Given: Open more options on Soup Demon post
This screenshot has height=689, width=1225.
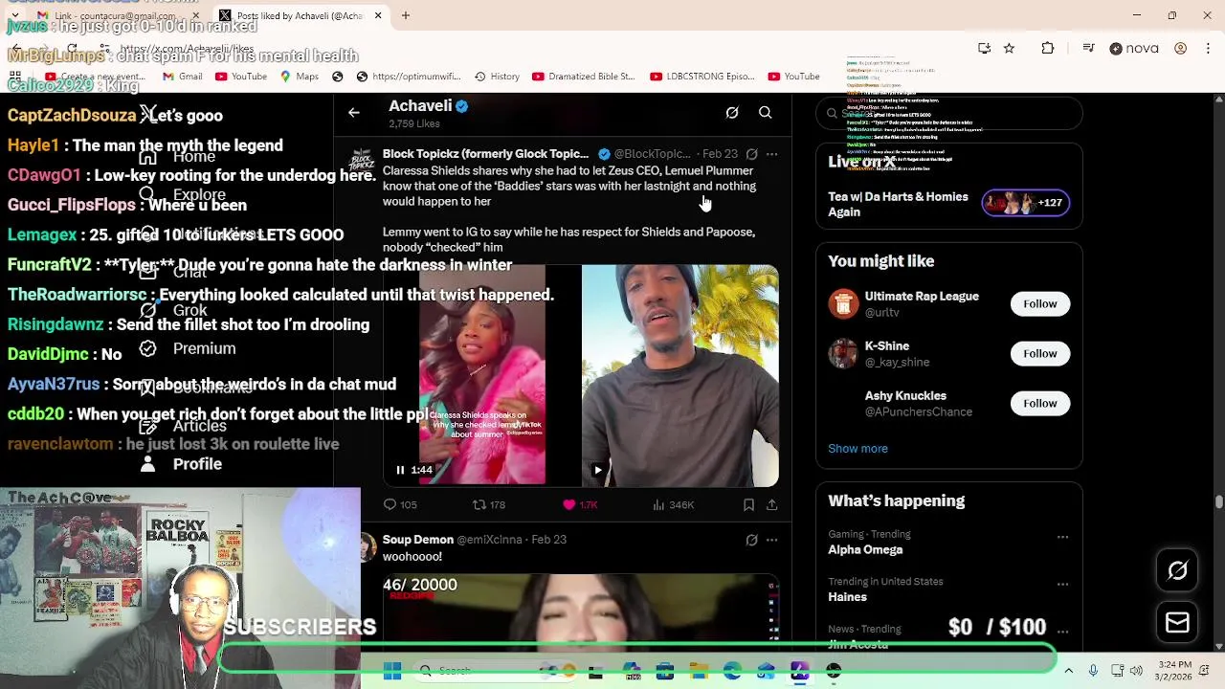Looking at the screenshot, I should [772, 540].
